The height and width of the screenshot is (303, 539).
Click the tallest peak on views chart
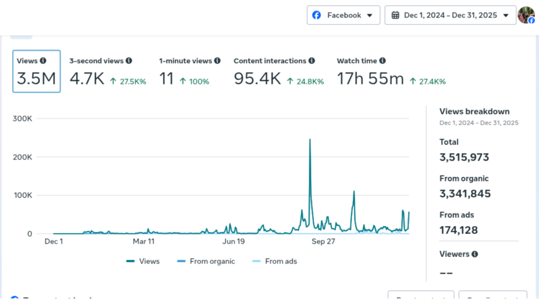[310, 140]
